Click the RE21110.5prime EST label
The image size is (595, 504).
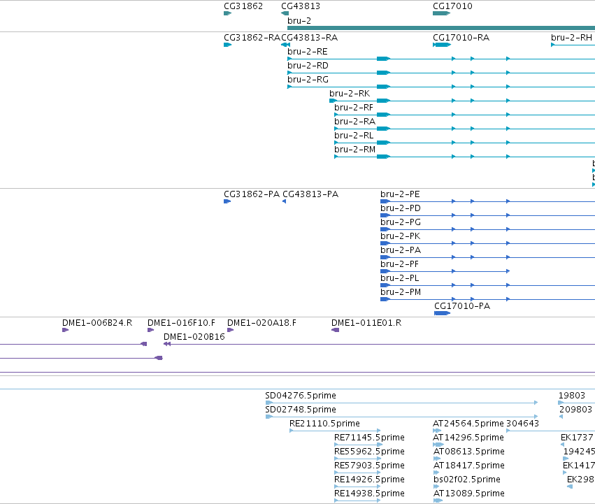pos(324,424)
